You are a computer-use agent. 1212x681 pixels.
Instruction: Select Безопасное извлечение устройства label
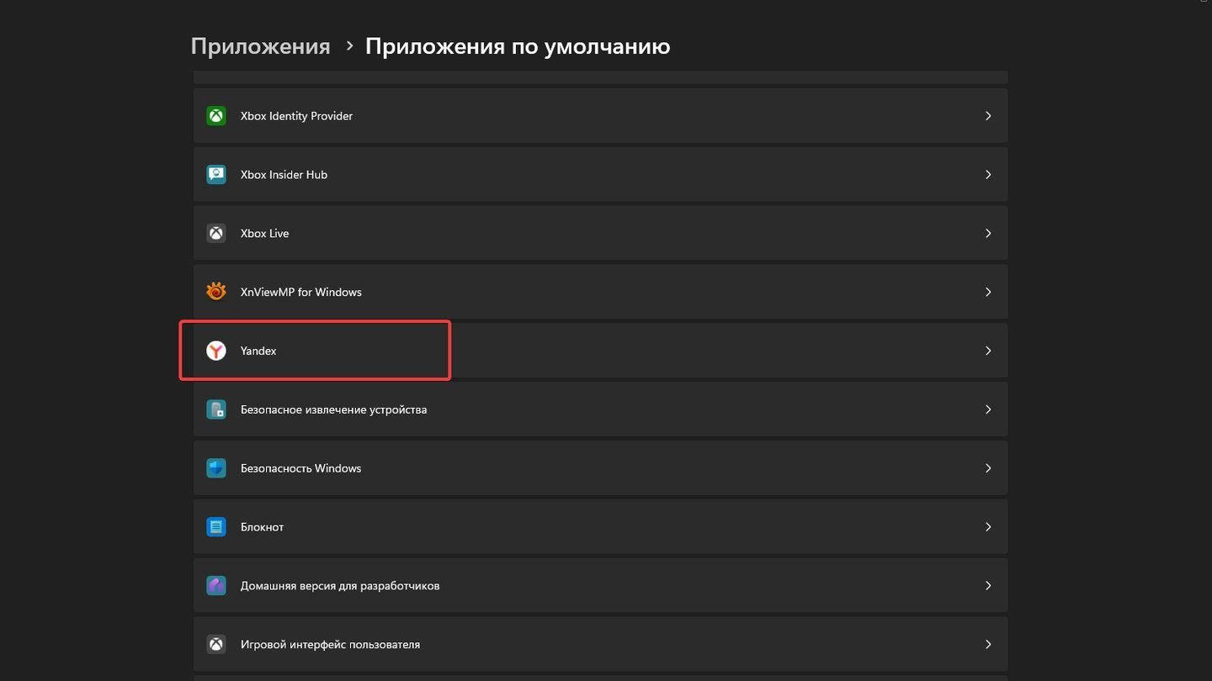(x=333, y=409)
